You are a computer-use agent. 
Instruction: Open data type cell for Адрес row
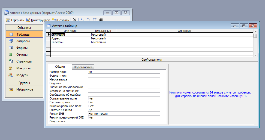click(x=103, y=38)
